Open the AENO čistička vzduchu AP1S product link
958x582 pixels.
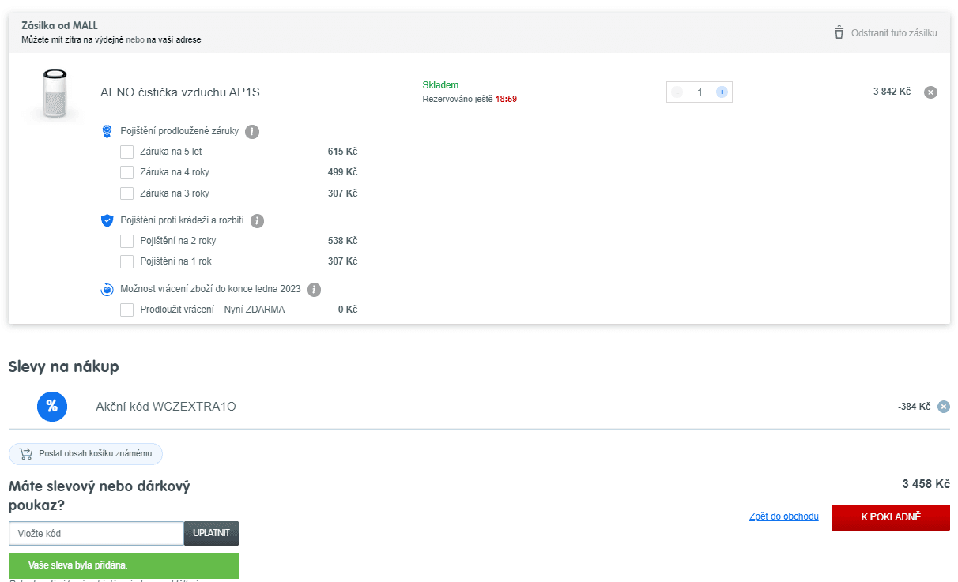[180, 92]
